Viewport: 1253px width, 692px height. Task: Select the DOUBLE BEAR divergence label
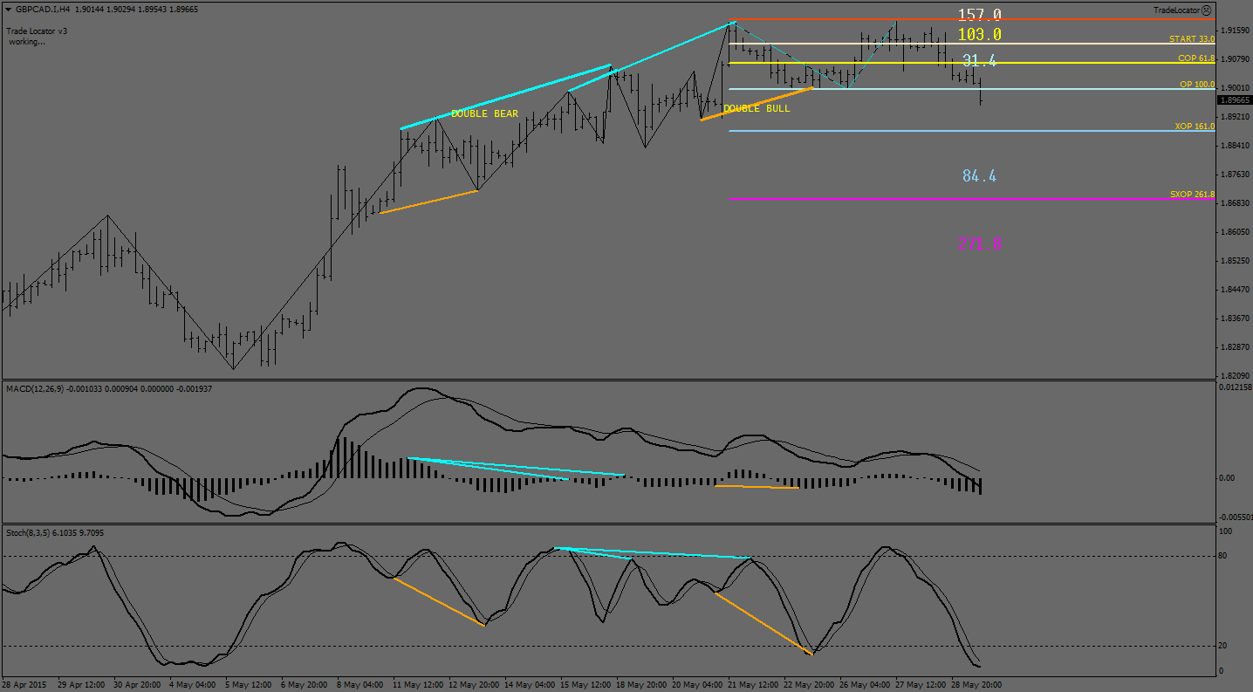484,114
